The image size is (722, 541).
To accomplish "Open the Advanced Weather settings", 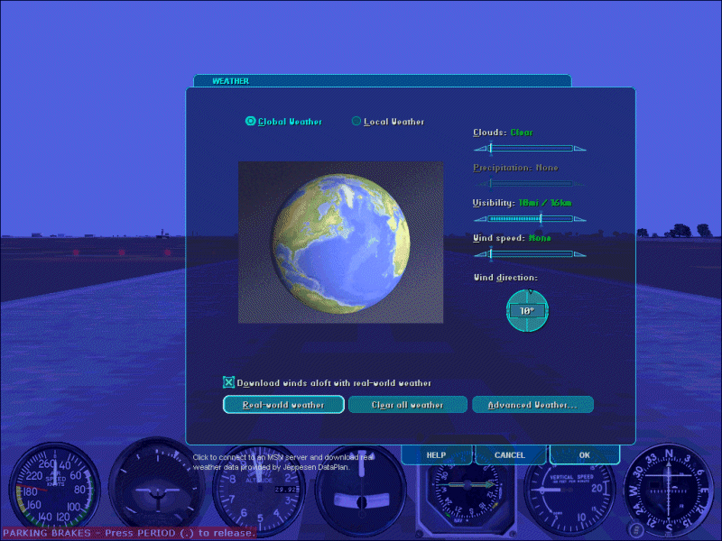I will tap(532, 405).
